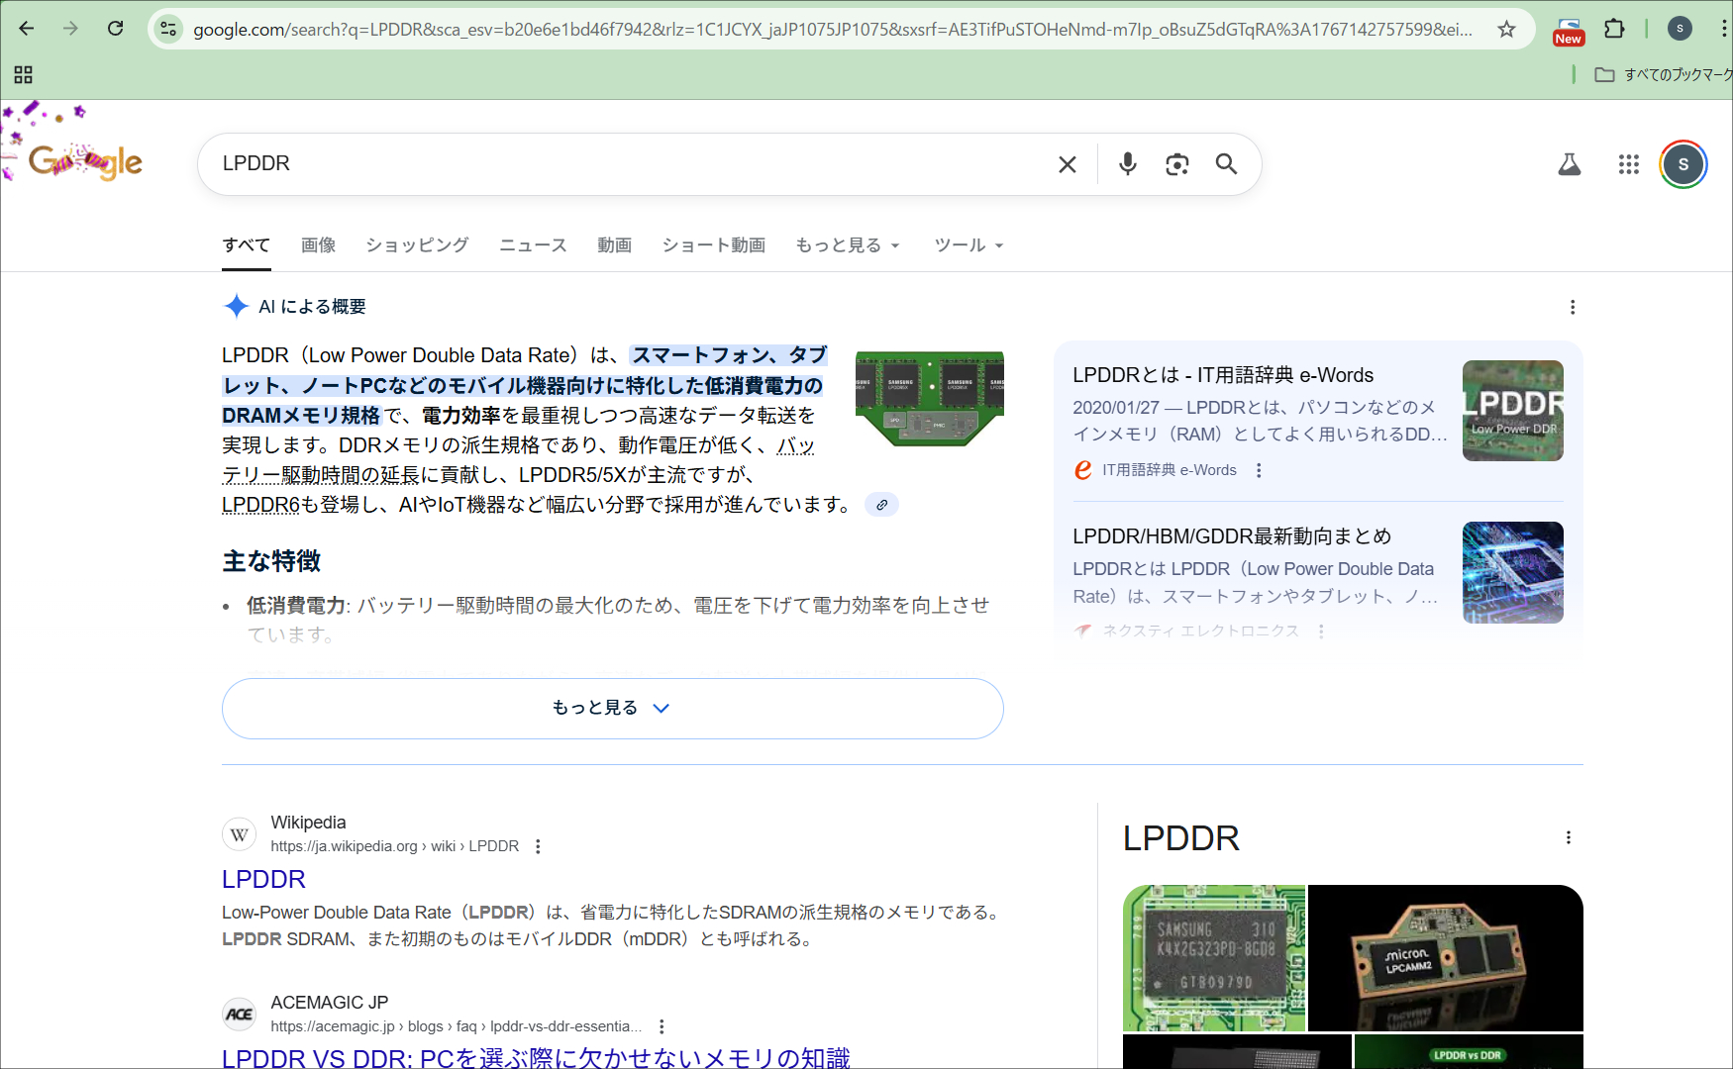Open the browser Extensions puzzle icon
Image resolution: width=1733 pixels, height=1069 pixels.
point(1615,29)
